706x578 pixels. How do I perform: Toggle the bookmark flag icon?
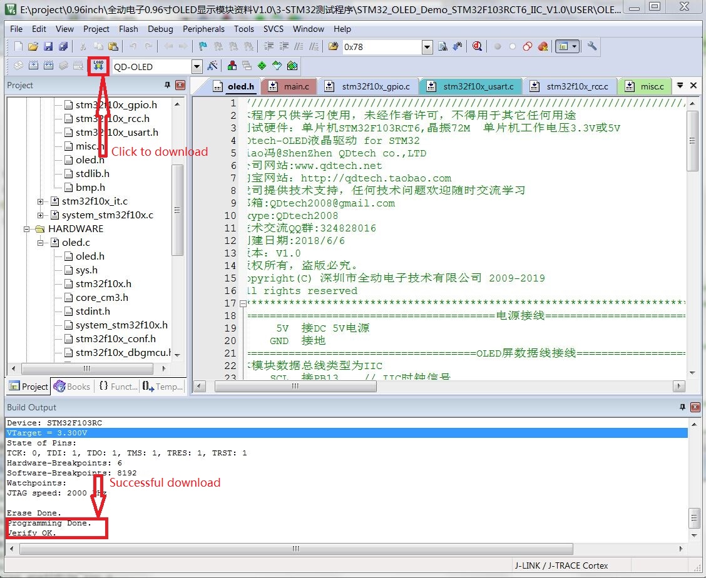[x=202, y=46]
